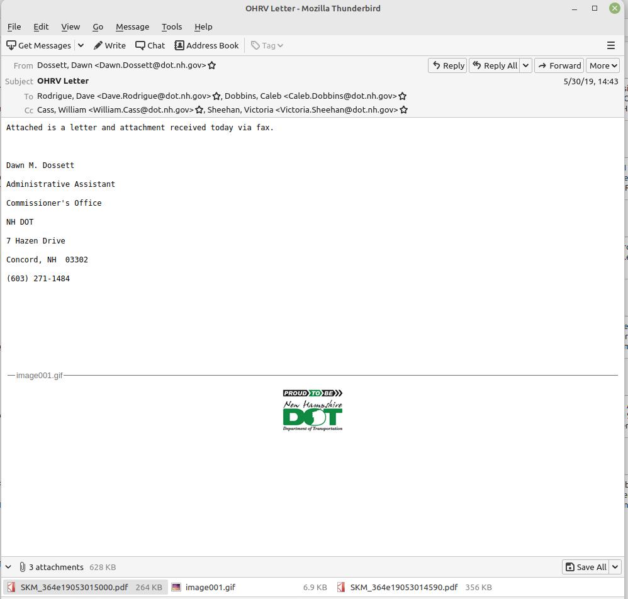Open the hamburger application menu
The image size is (628, 599).
[x=610, y=45]
